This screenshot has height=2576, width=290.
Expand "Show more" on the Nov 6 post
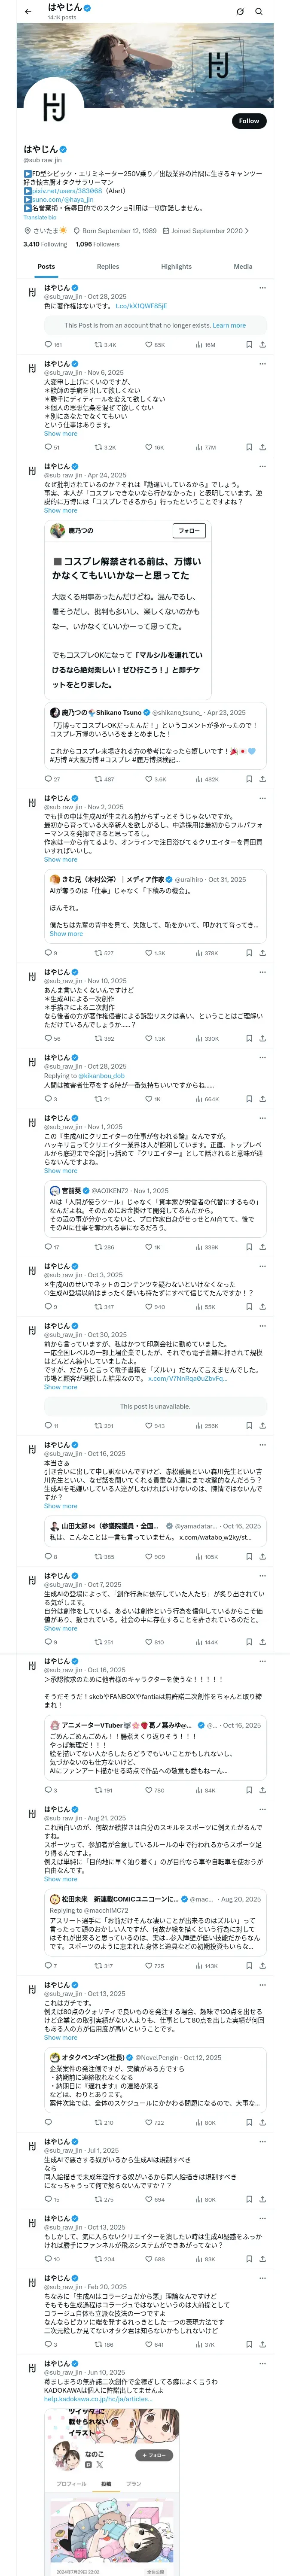(60, 434)
